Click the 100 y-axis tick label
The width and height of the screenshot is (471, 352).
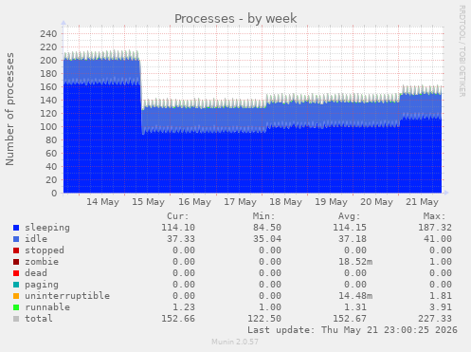[x=48, y=126]
